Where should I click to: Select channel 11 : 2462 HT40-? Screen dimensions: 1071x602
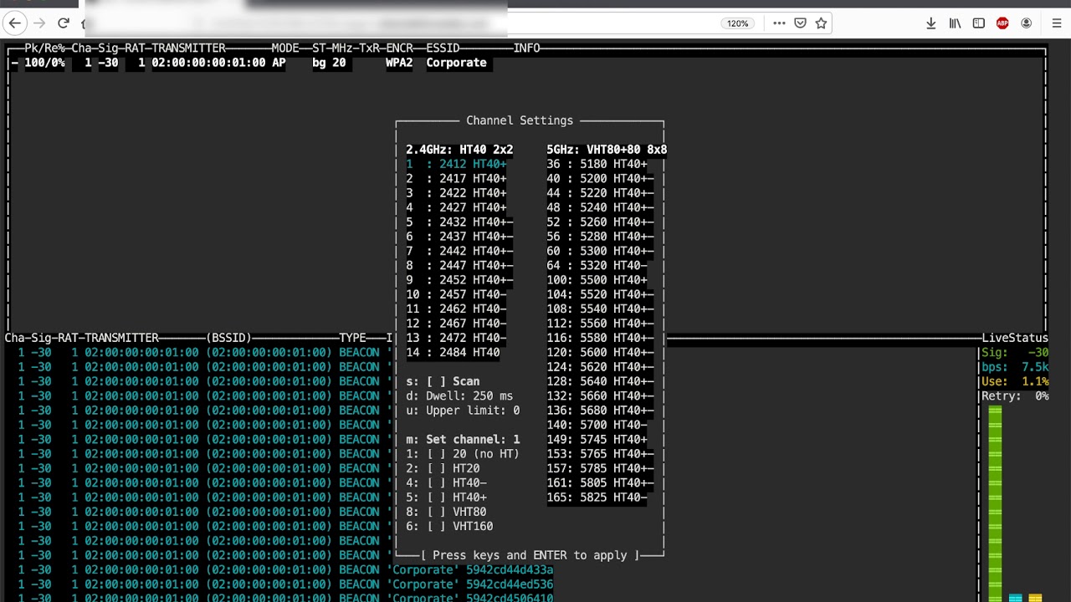(456, 309)
